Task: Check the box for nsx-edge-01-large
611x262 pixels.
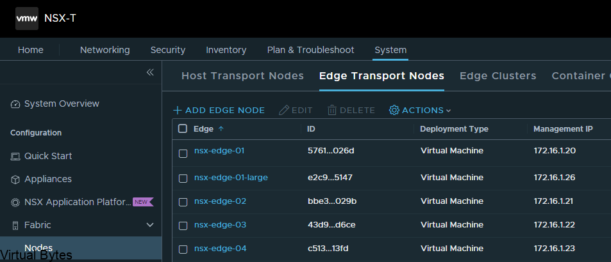Action: point(183,178)
